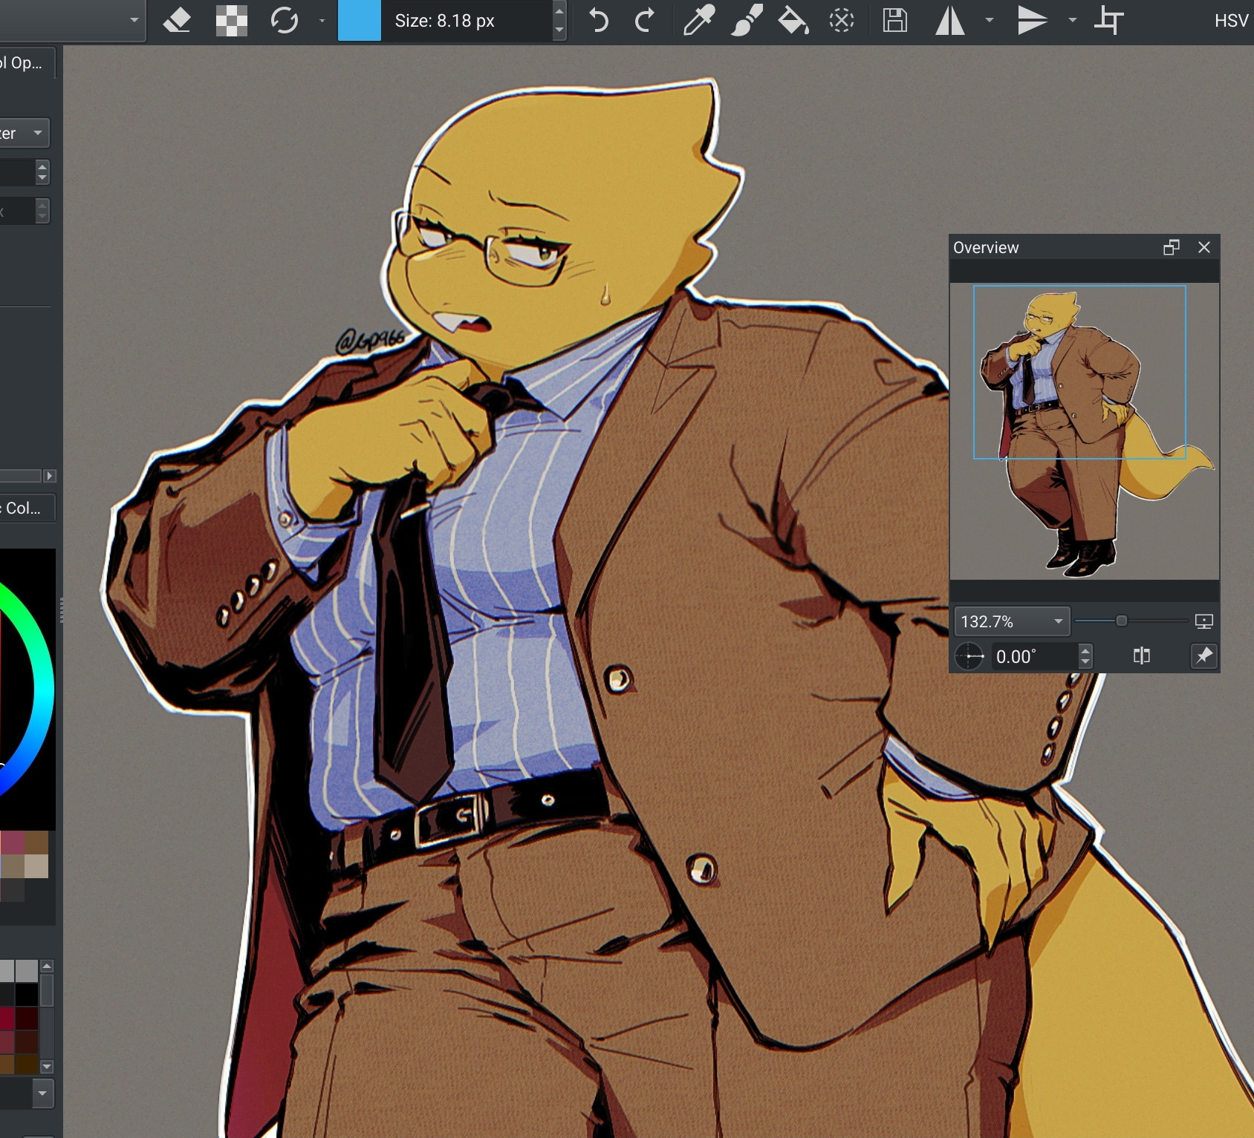Click the HSV label in the toolbar
This screenshot has width=1254, height=1138.
click(1231, 21)
